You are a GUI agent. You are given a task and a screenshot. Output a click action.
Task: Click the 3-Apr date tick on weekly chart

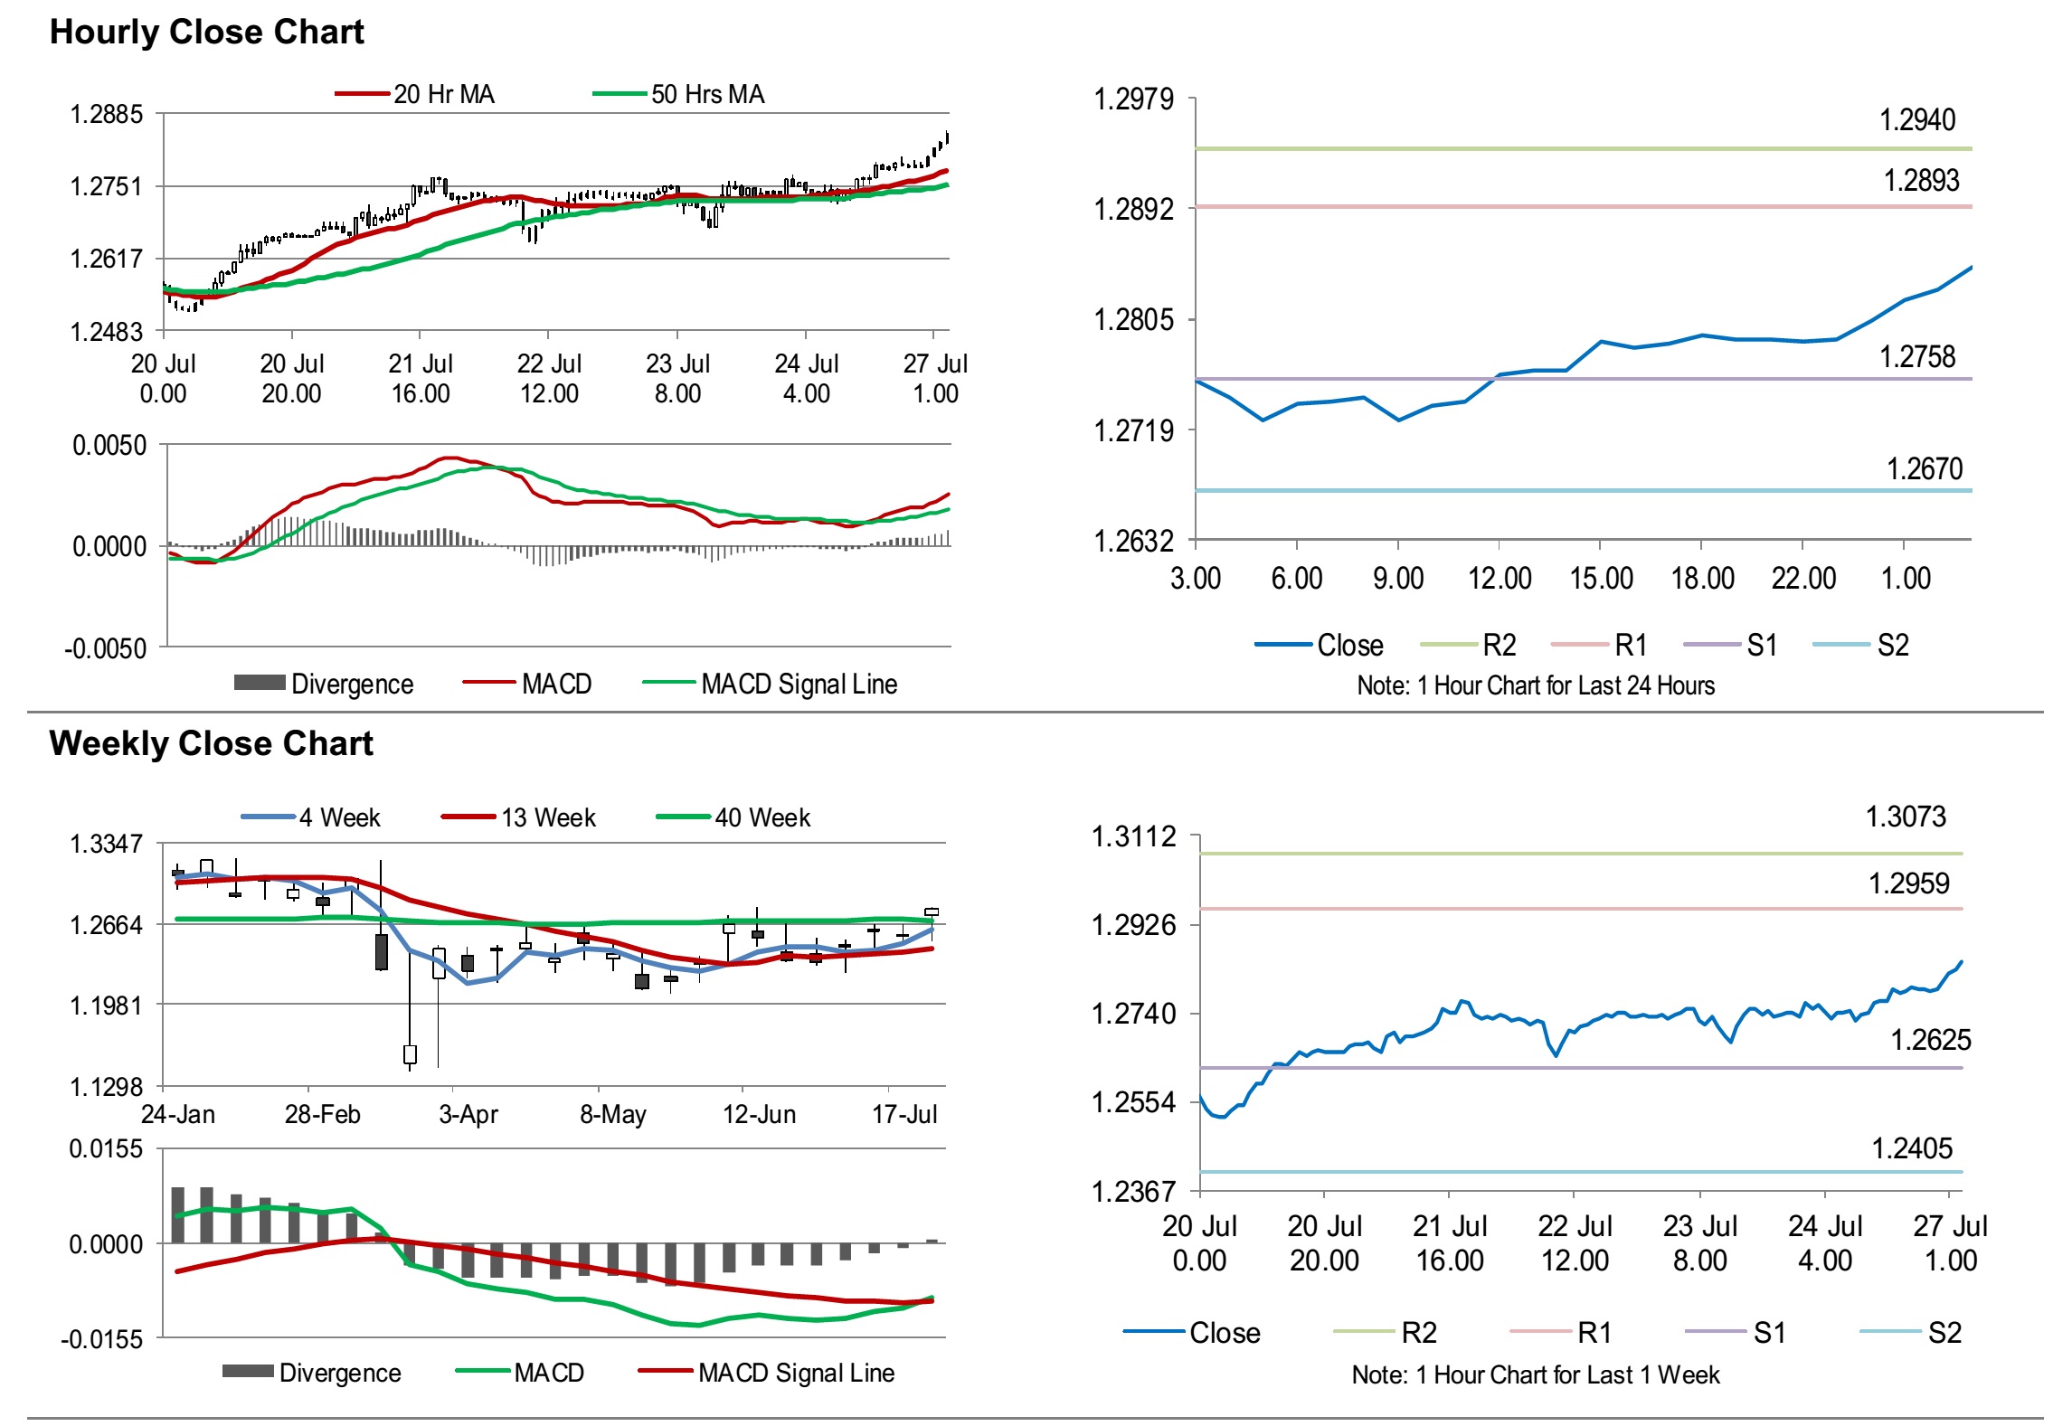468,1114
